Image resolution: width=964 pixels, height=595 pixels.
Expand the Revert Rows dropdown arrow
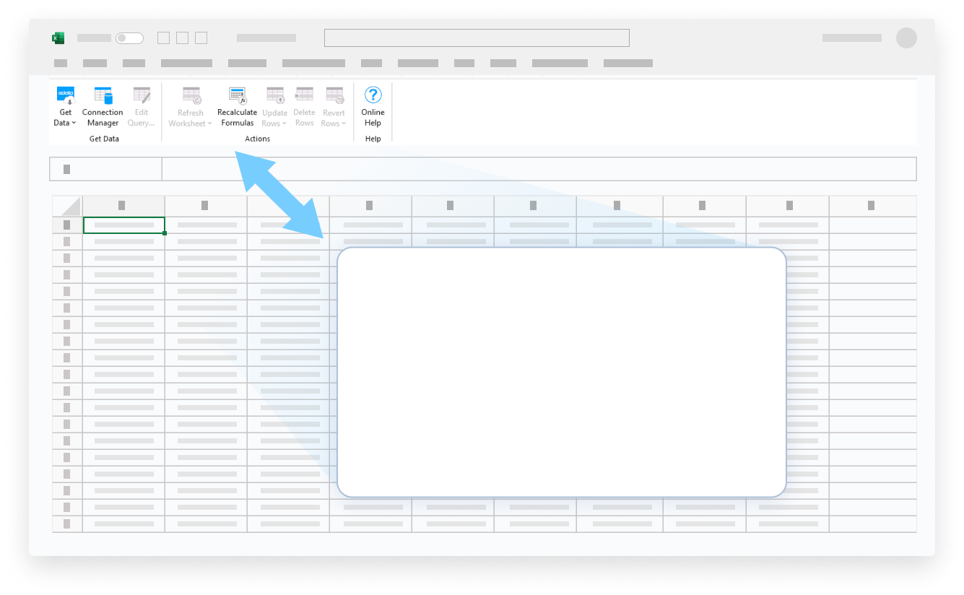coord(344,124)
